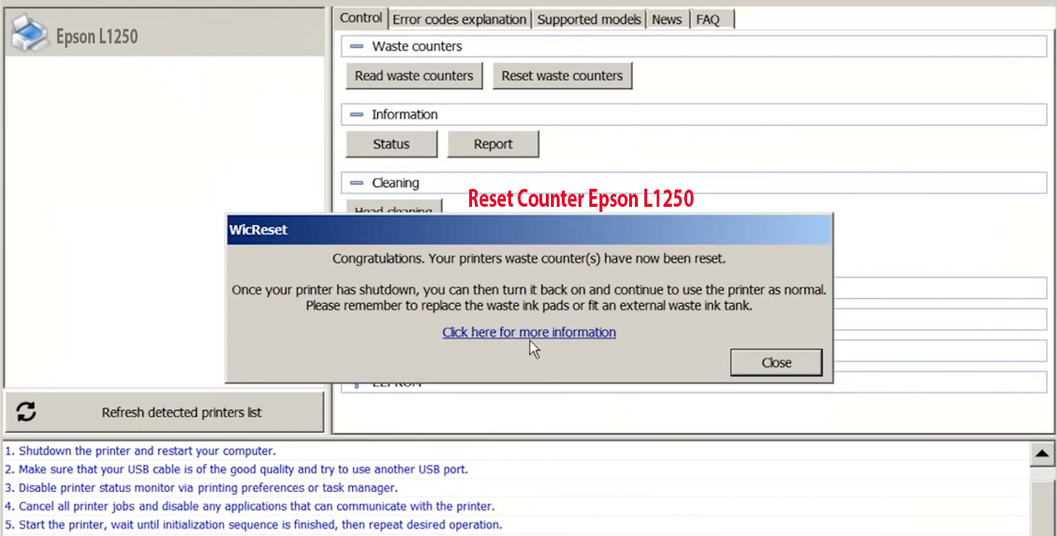
Task: Collapse the Waste counters section
Action: tap(356, 46)
